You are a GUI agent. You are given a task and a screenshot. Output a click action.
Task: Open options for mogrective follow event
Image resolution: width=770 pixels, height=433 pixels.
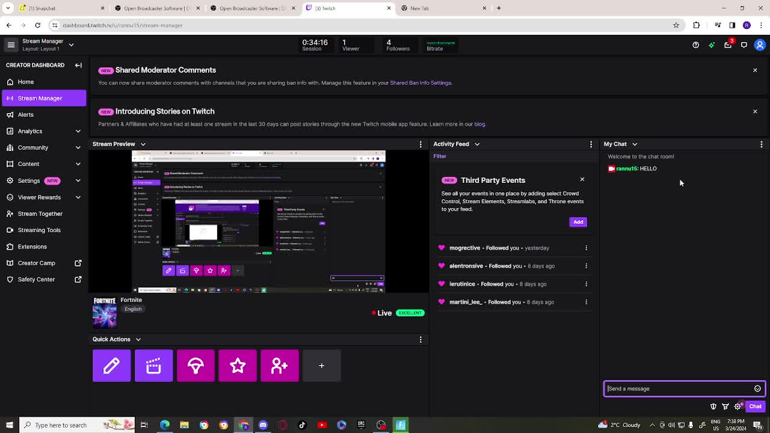click(586, 248)
